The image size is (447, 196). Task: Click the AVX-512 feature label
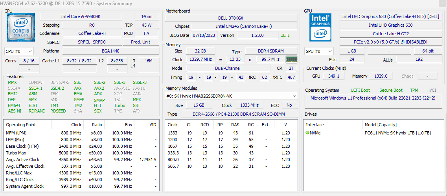(x=122, y=88)
